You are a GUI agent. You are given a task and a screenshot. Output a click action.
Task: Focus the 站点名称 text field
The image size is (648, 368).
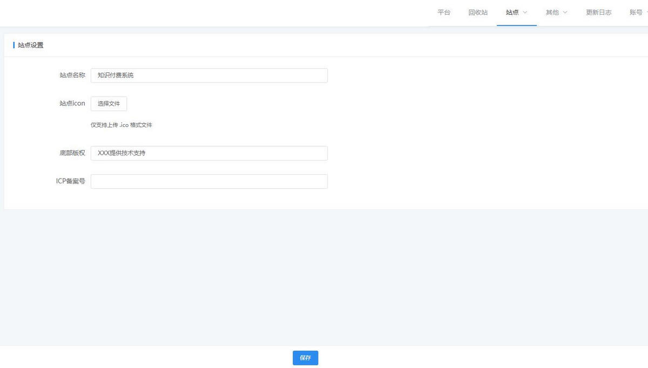pyautogui.click(x=209, y=76)
